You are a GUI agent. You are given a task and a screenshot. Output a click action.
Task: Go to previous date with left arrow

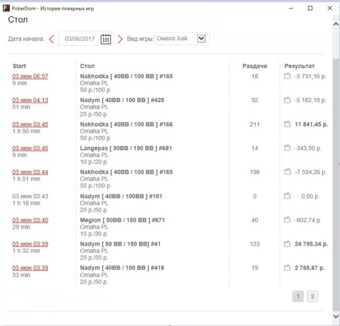[51, 39]
